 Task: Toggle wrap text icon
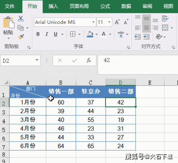[x=165, y=19]
